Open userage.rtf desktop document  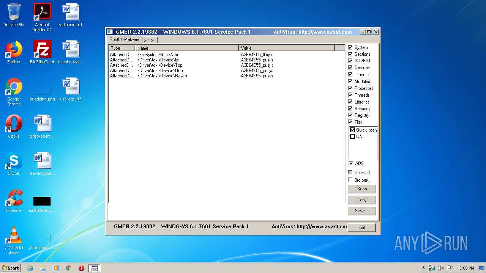71,89
